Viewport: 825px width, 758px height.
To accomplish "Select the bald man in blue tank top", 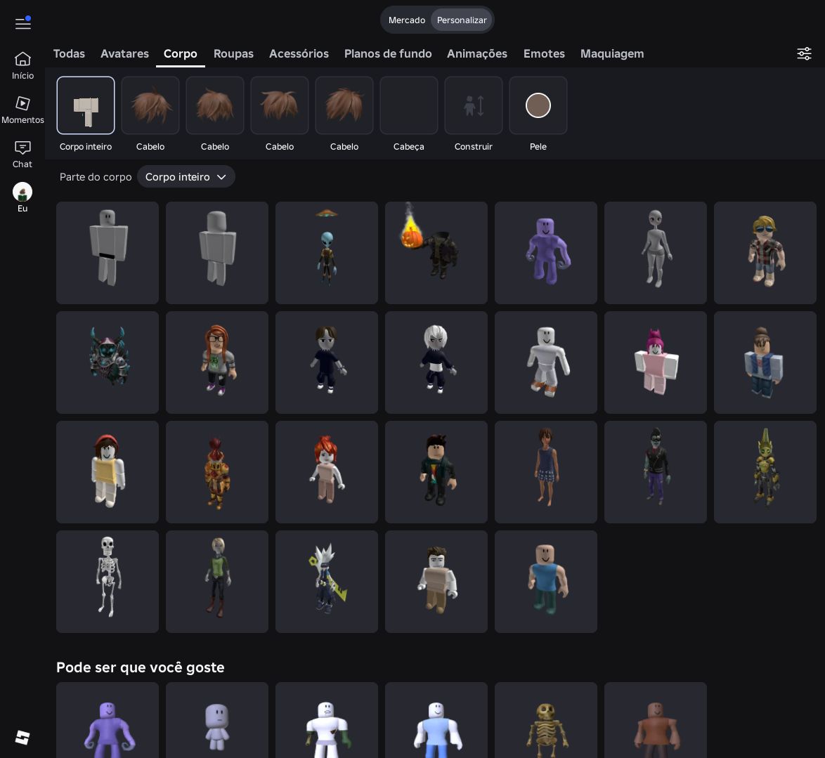I will point(545,581).
